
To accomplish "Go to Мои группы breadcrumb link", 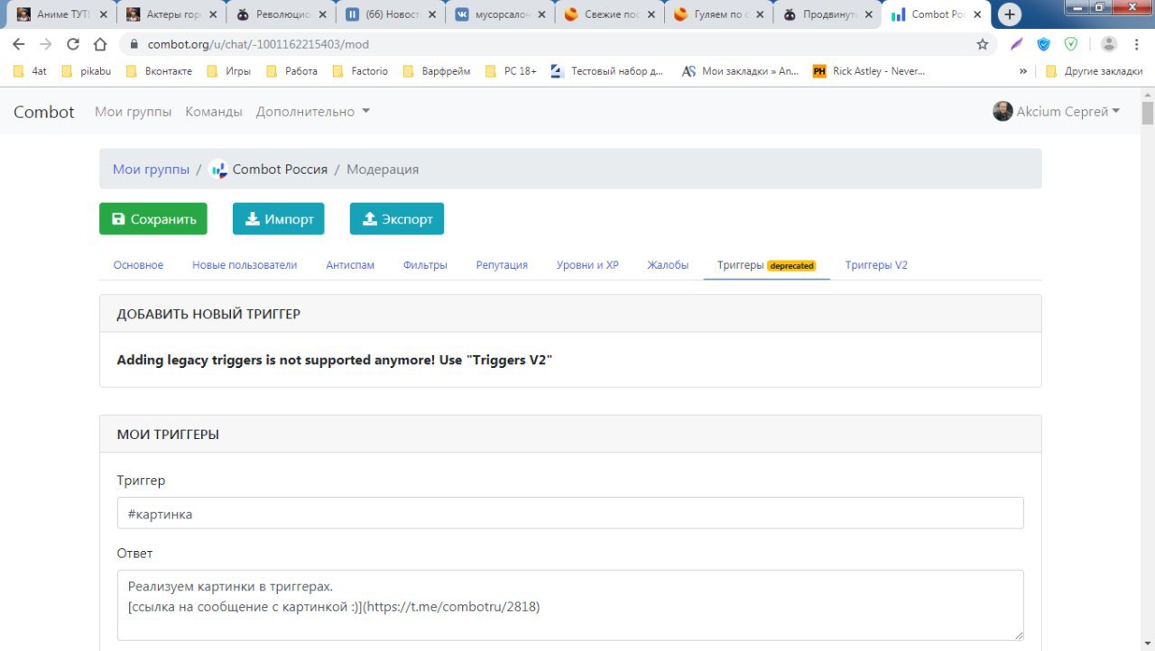I will (x=151, y=169).
